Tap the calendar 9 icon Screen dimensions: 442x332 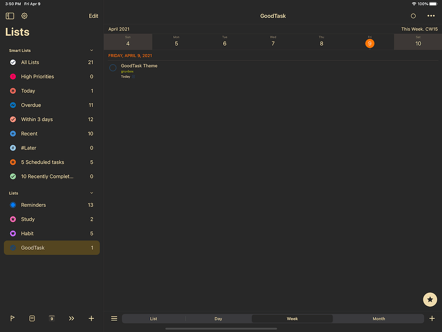pos(52,318)
